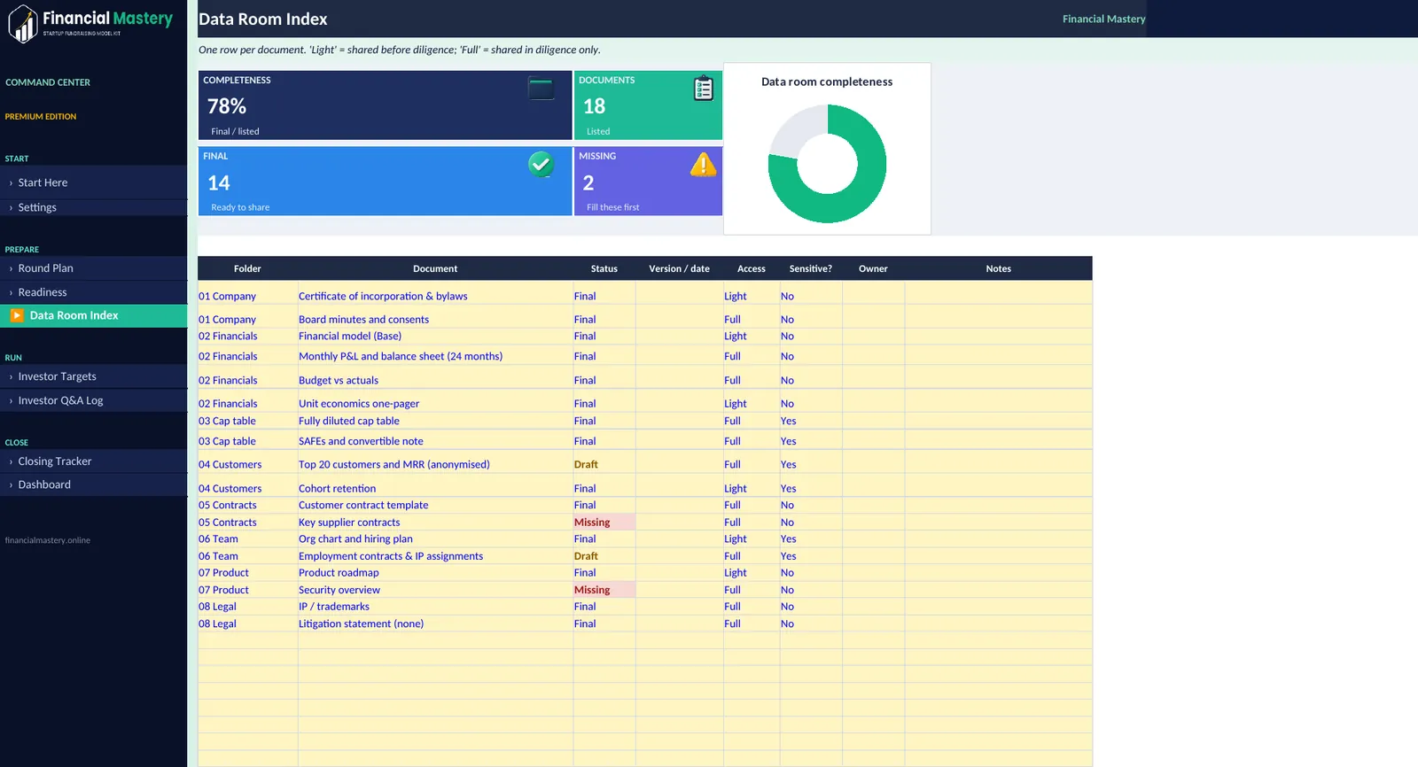Open the Dashboard sheet
Image resolution: width=1418 pixels, height=767 pixels.
(94, 484)
